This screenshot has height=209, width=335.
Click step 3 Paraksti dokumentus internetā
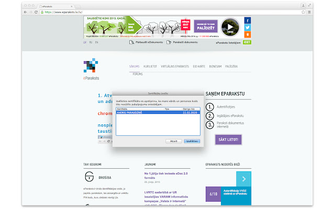click(225, 125)
